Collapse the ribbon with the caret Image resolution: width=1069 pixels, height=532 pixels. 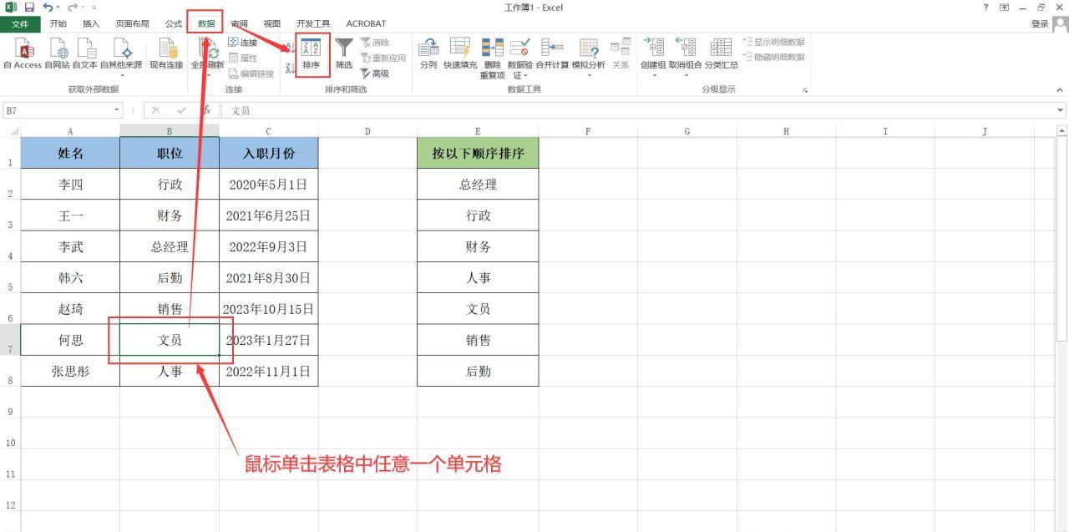[1060, 90]
